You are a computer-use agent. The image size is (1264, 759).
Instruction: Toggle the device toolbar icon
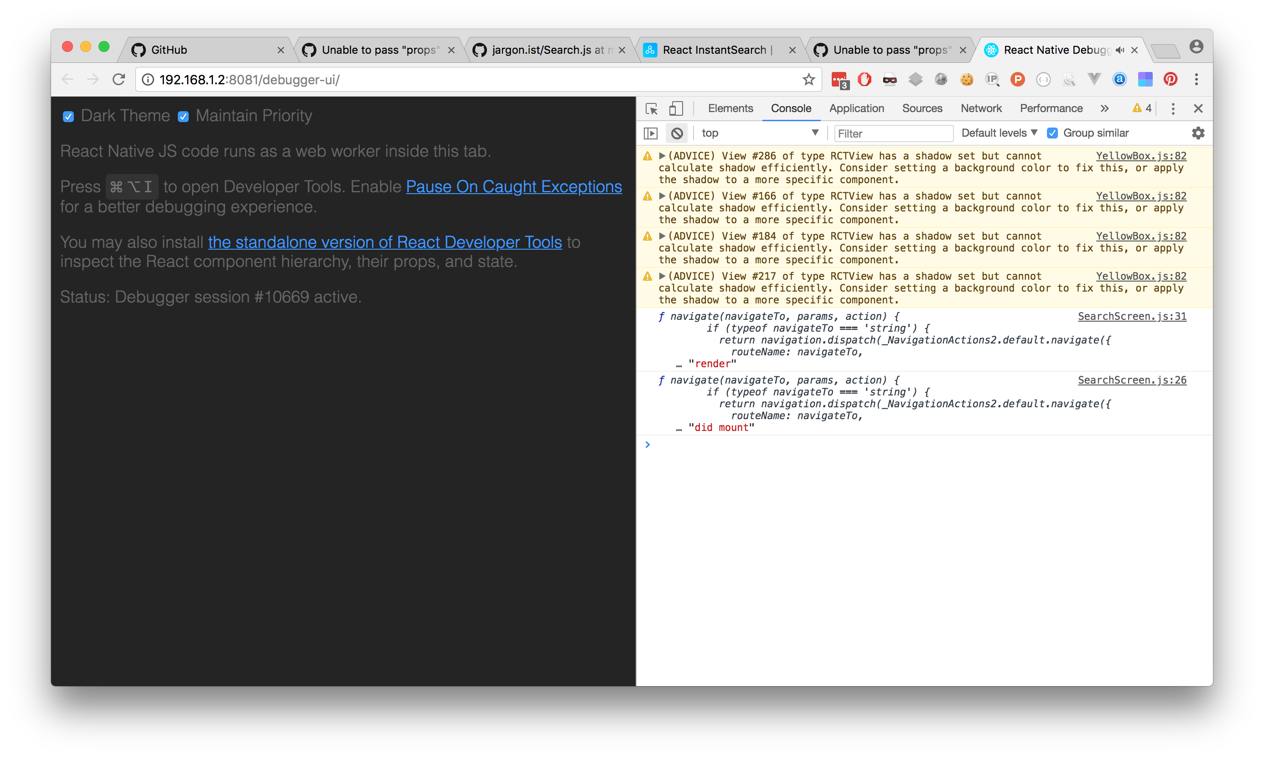(x=676, y=108)
